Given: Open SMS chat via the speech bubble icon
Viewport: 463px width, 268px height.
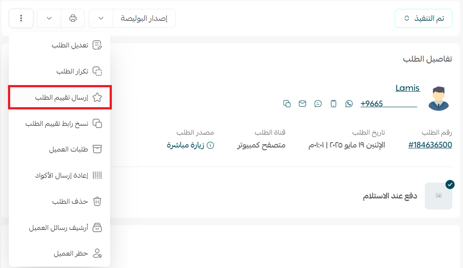Looking at the screenshot, I should coord(318,104).
